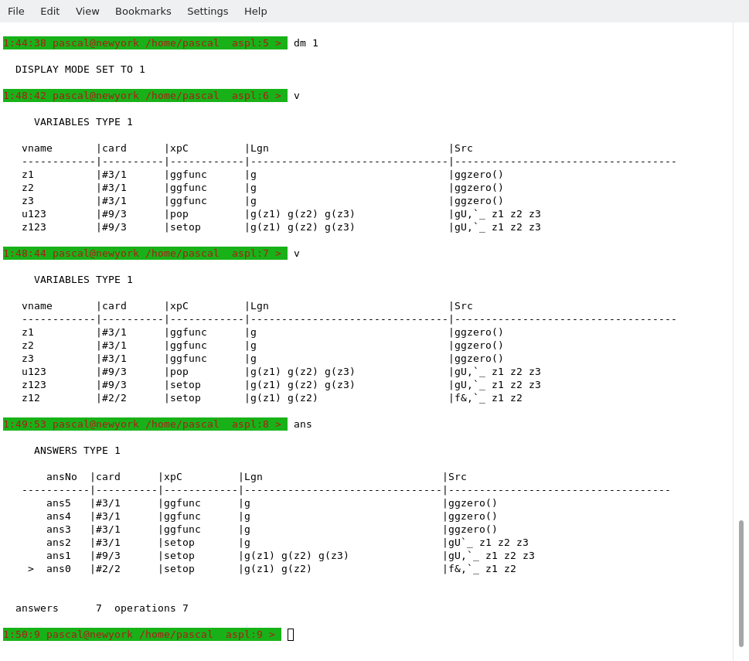Click the 'dm 1' command text
The image size is (749, 661).
[x=306, y=43]
